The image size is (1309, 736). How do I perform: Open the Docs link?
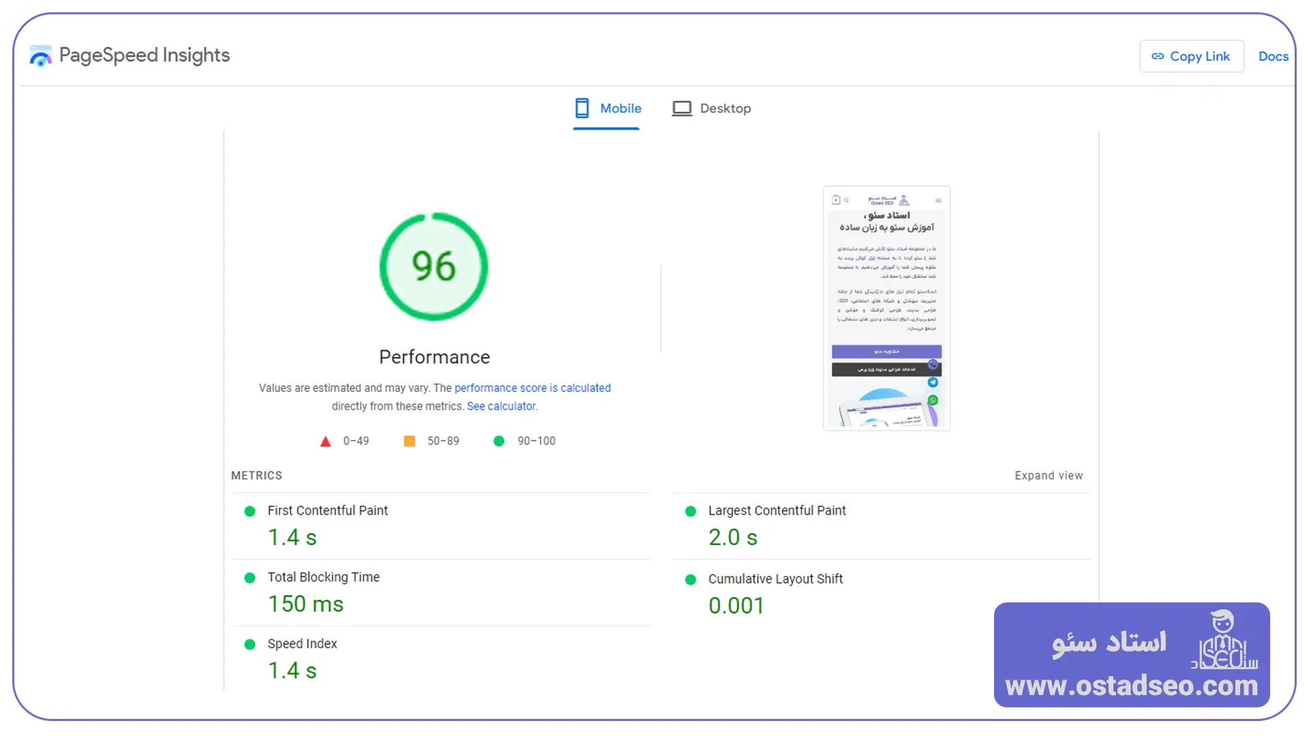click(x=1273, y=57)
